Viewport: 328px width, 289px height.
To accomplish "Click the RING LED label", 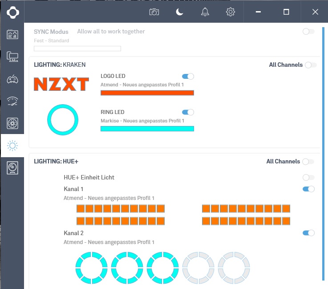I will (113, 112).
